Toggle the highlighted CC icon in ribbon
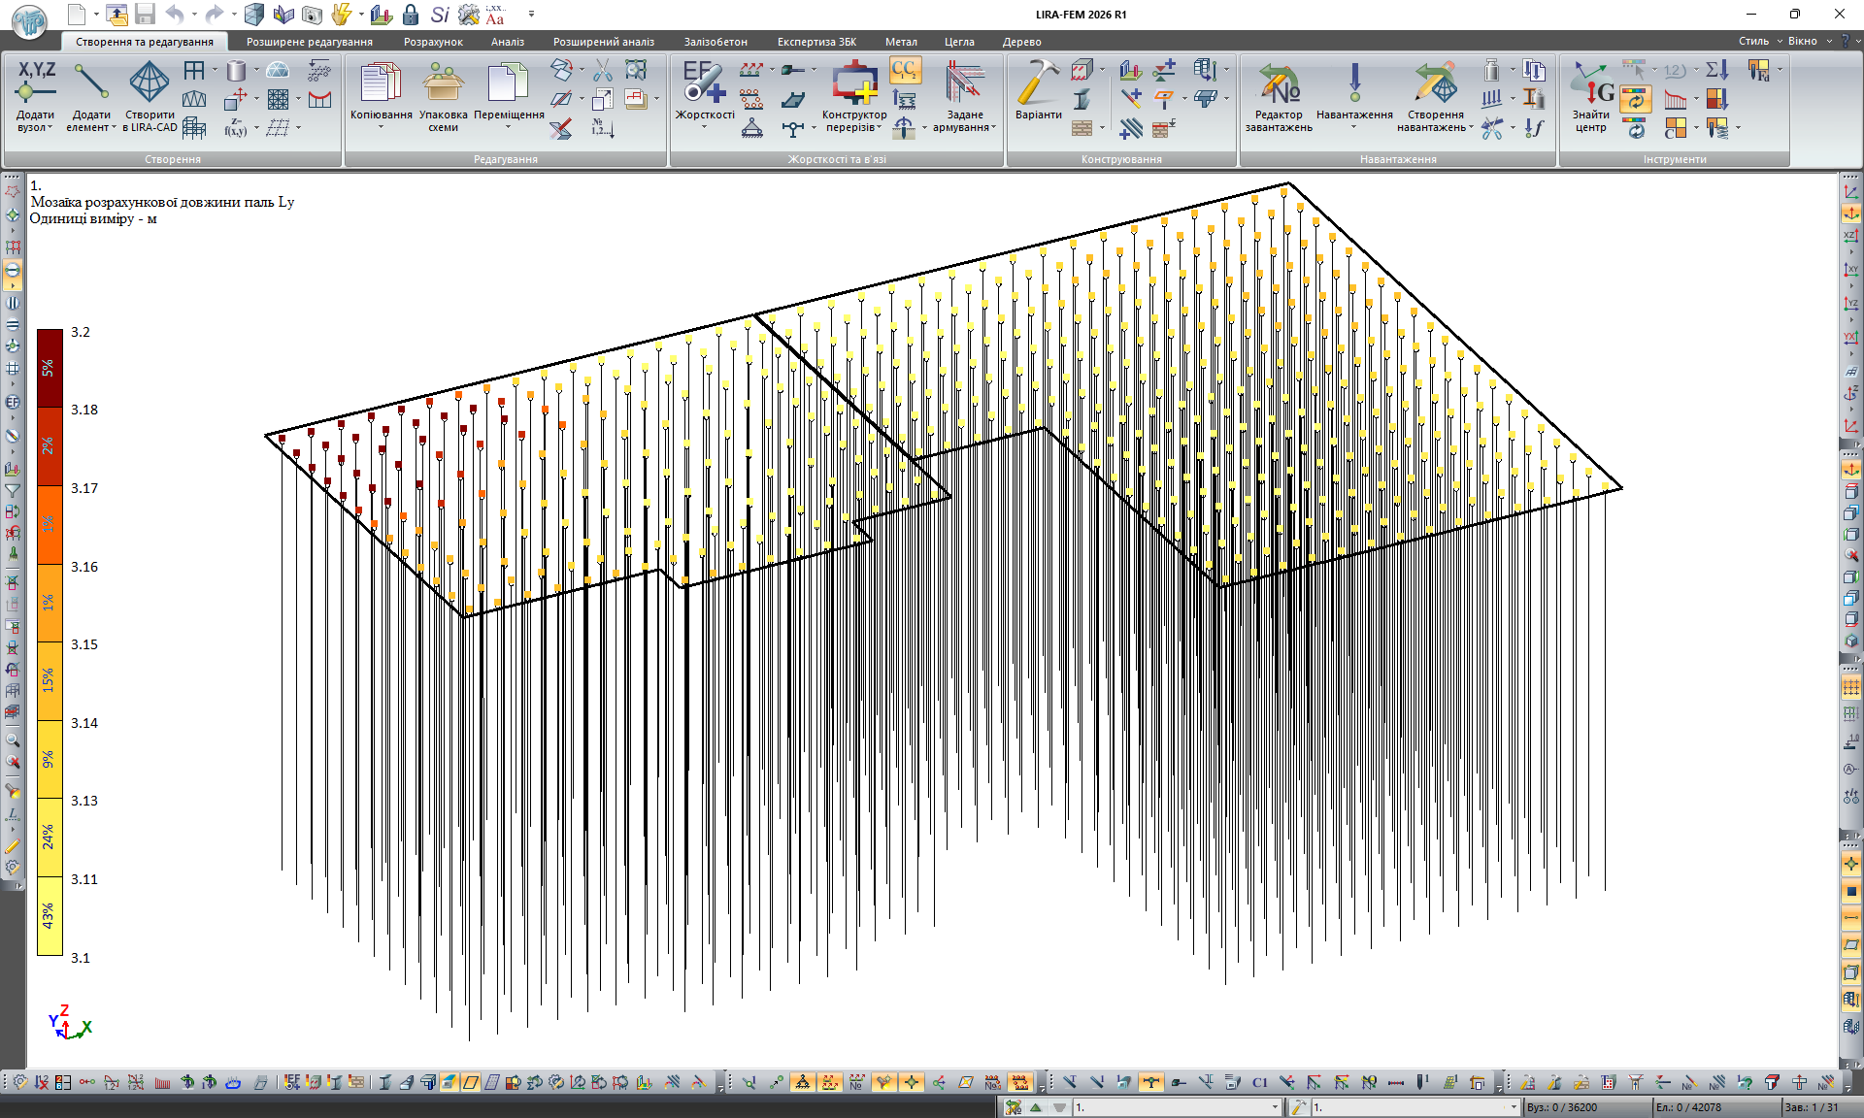This screenshot has width=1864, height=1118. [x=904, y=70]
